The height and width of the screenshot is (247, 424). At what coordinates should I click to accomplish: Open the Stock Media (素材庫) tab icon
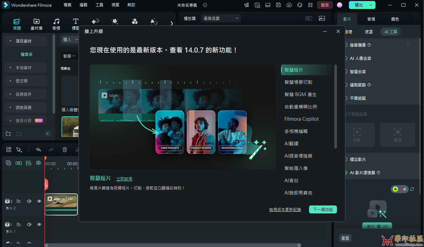(37, 22)
